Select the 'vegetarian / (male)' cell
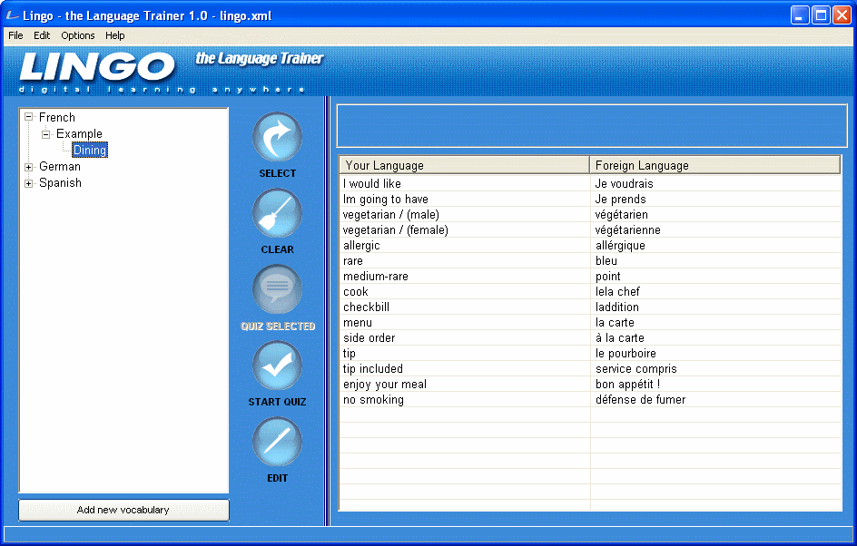This screenshot has width=857, height=546. [465, 215]
